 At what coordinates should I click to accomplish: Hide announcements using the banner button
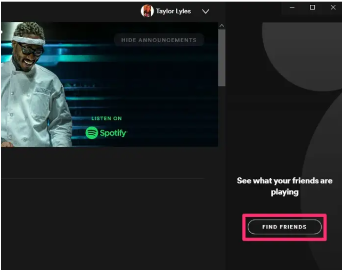coord(159,40)
